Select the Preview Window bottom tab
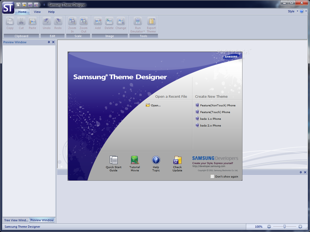 (42, 220)
